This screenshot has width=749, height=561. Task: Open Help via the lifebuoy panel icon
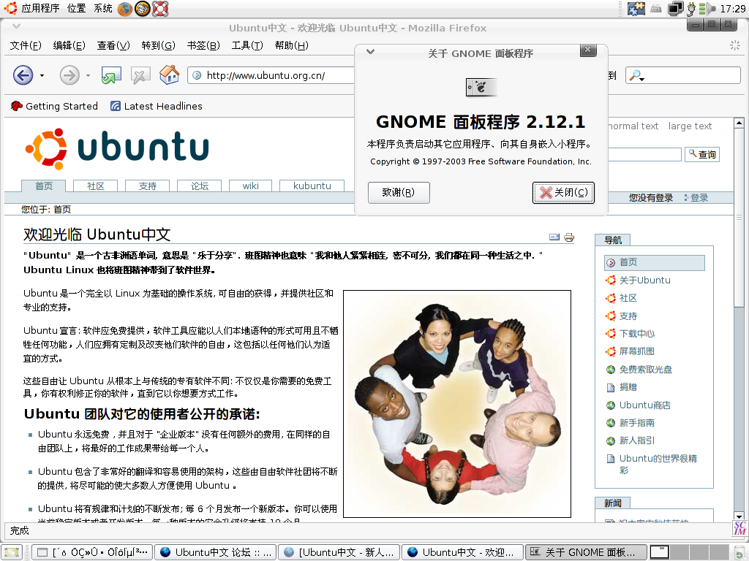[160, 8]
